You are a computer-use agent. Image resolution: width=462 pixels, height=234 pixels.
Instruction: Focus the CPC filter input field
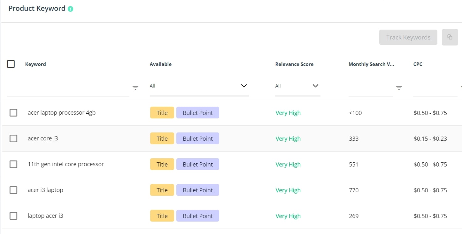pos(435,88)
